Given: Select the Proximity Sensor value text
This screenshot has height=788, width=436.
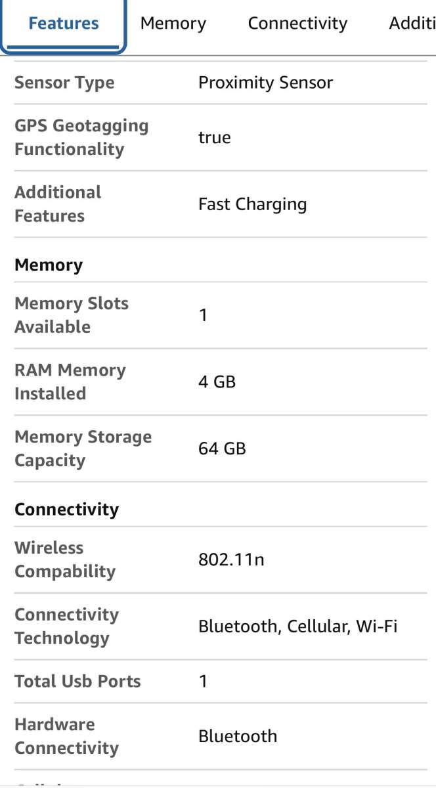Looking at the screenshot, I should pos(265,82).
